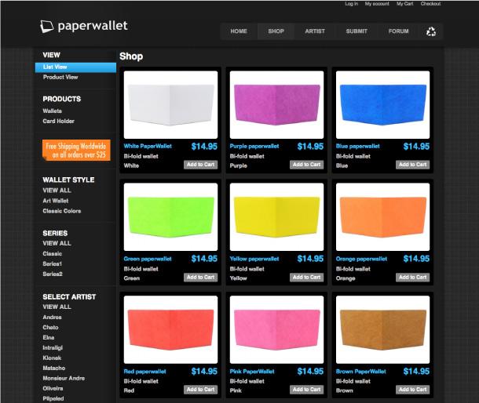Add Purple paperwallet to cart

click(307, 165)
